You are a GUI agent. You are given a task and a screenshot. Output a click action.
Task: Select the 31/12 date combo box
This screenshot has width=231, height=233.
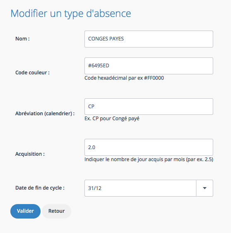pyautogui.click(x=149, y=188)
